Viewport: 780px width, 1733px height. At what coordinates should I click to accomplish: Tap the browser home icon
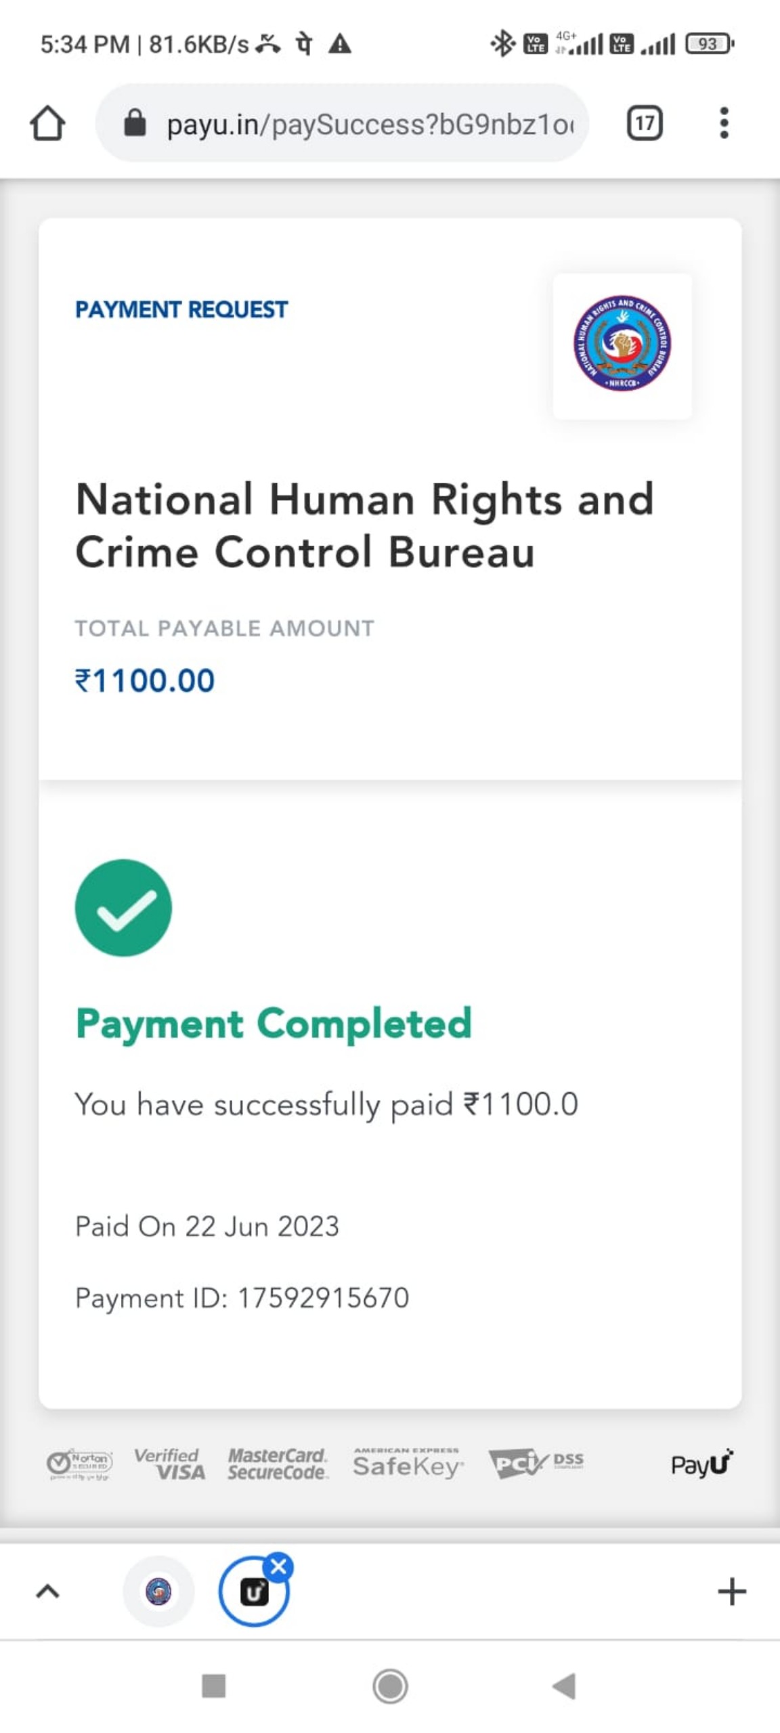[47, 123]
